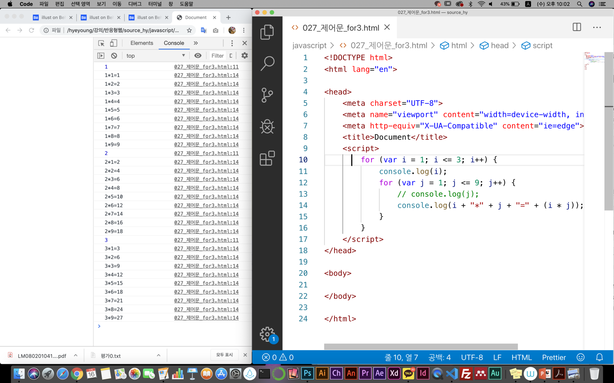Open the Search view in activity bar
Viewport: 614px width, 383px height.
267,64
